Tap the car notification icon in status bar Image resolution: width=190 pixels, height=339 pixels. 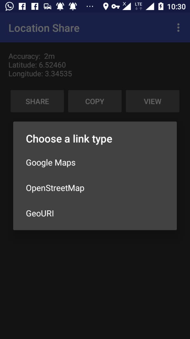(48, 7)
